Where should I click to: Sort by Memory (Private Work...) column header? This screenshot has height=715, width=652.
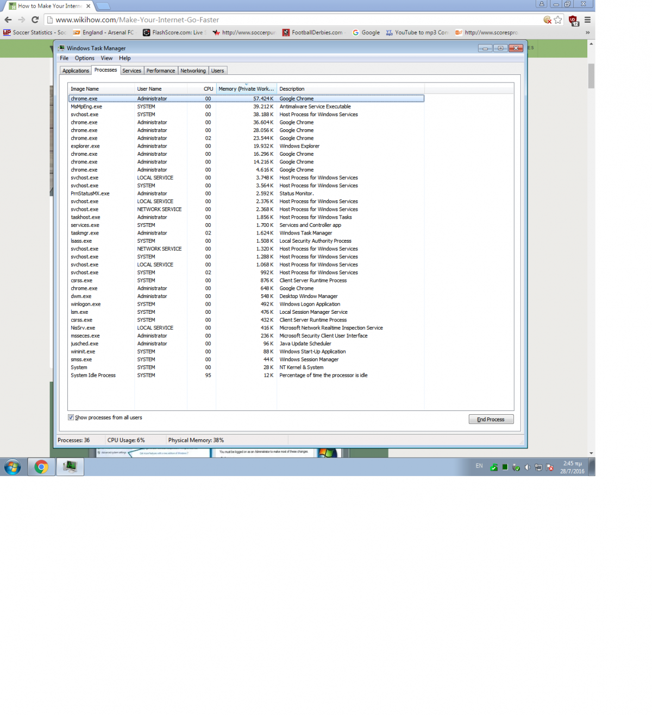[x=247, y=89]
